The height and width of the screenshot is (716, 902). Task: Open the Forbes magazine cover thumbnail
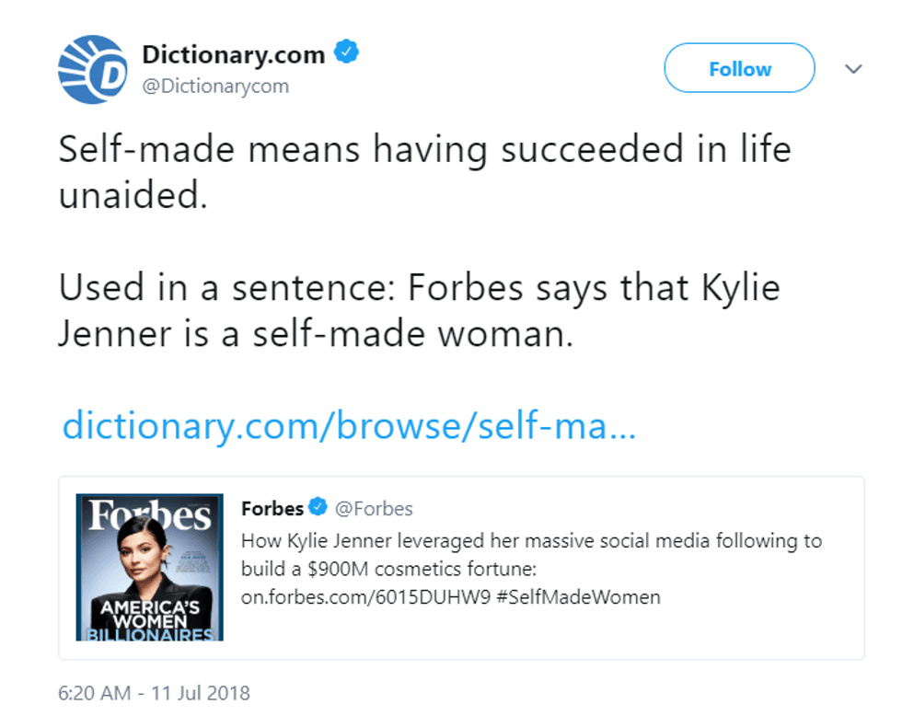pyautogui.click(x=149, y=568)
